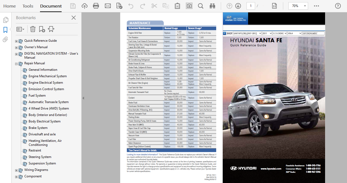Open the Brake System bookmark
This screenshot has height=183, width=347.
pyautogui.click(x=38, y=128)
